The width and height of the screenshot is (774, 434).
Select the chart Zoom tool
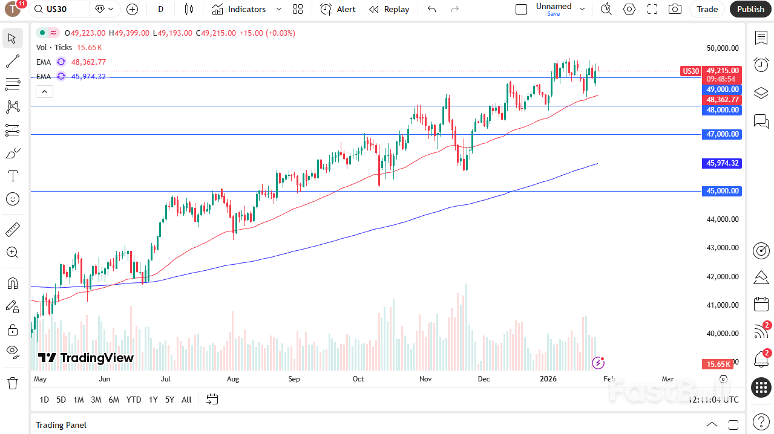12,252
